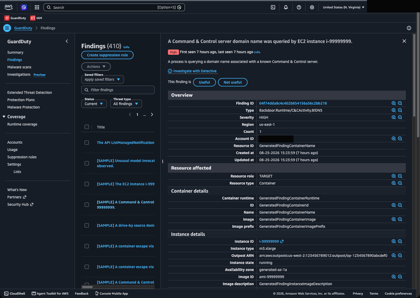
Task: Open the AWS services grid menu
Action: (37, 7)
